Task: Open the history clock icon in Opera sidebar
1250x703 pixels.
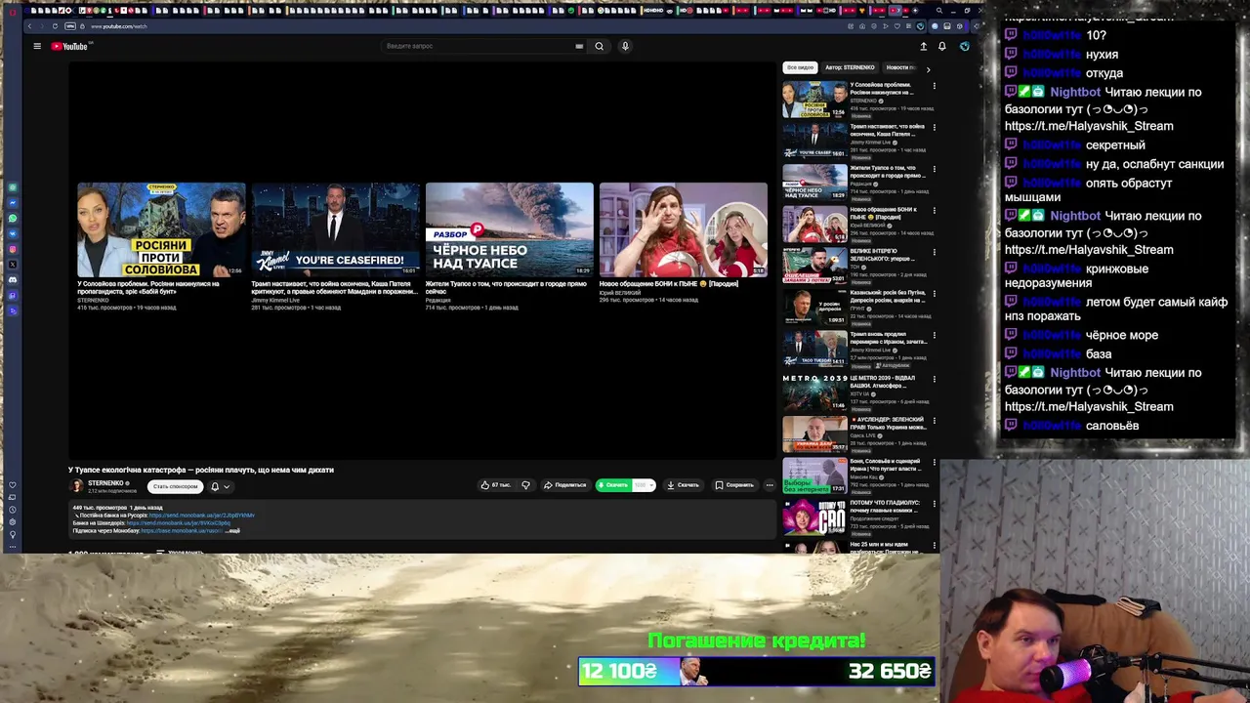Action: (13, 510)
